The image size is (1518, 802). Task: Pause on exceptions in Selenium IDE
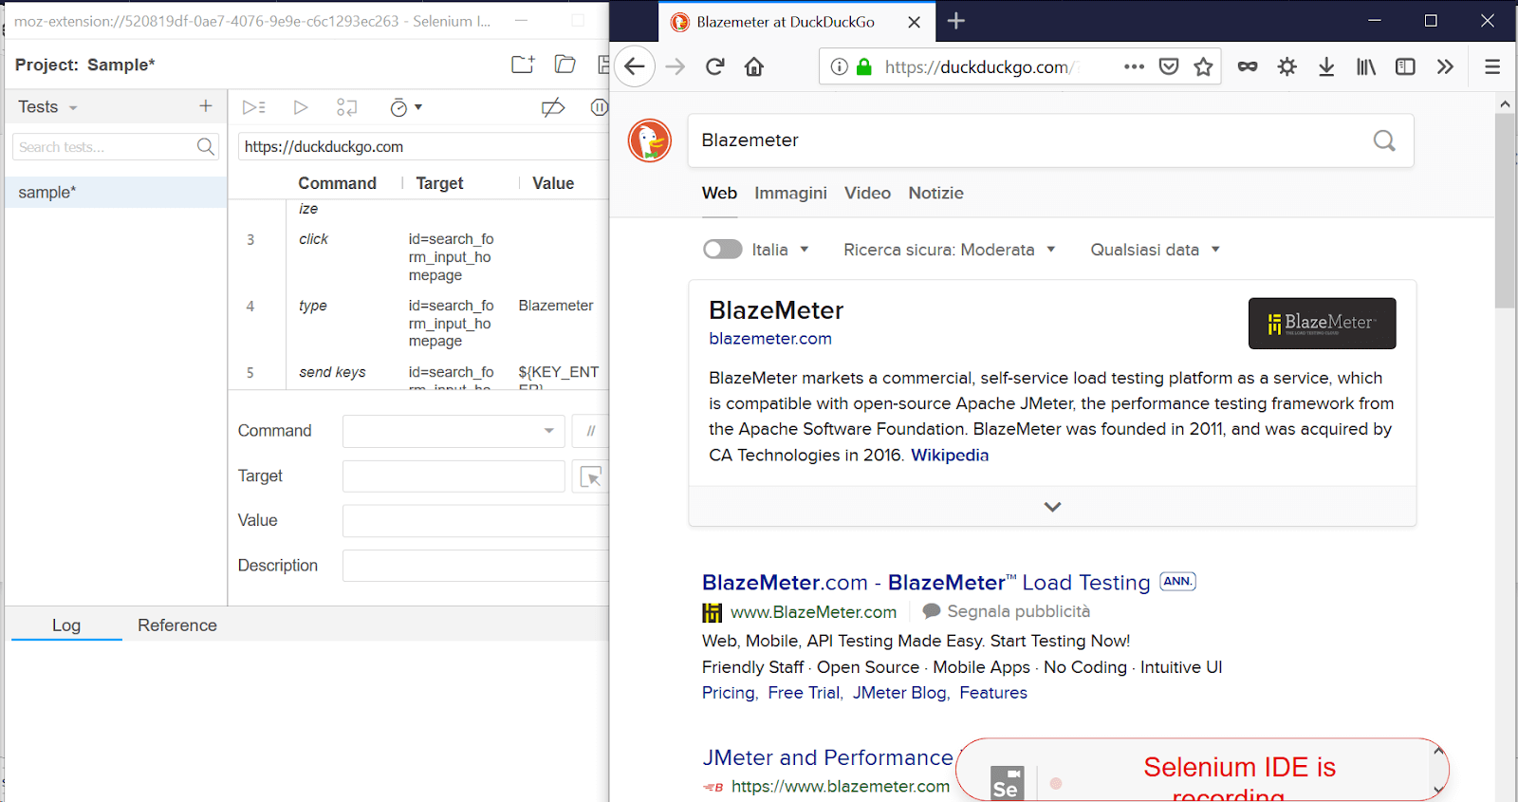600,107
